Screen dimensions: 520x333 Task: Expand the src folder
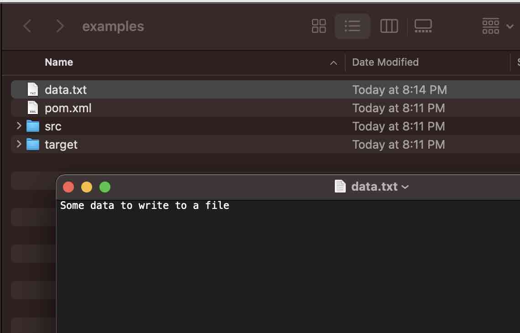click(19, 126)
